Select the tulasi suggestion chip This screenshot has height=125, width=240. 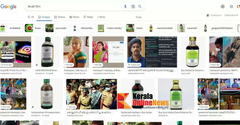tap(136, 28)
